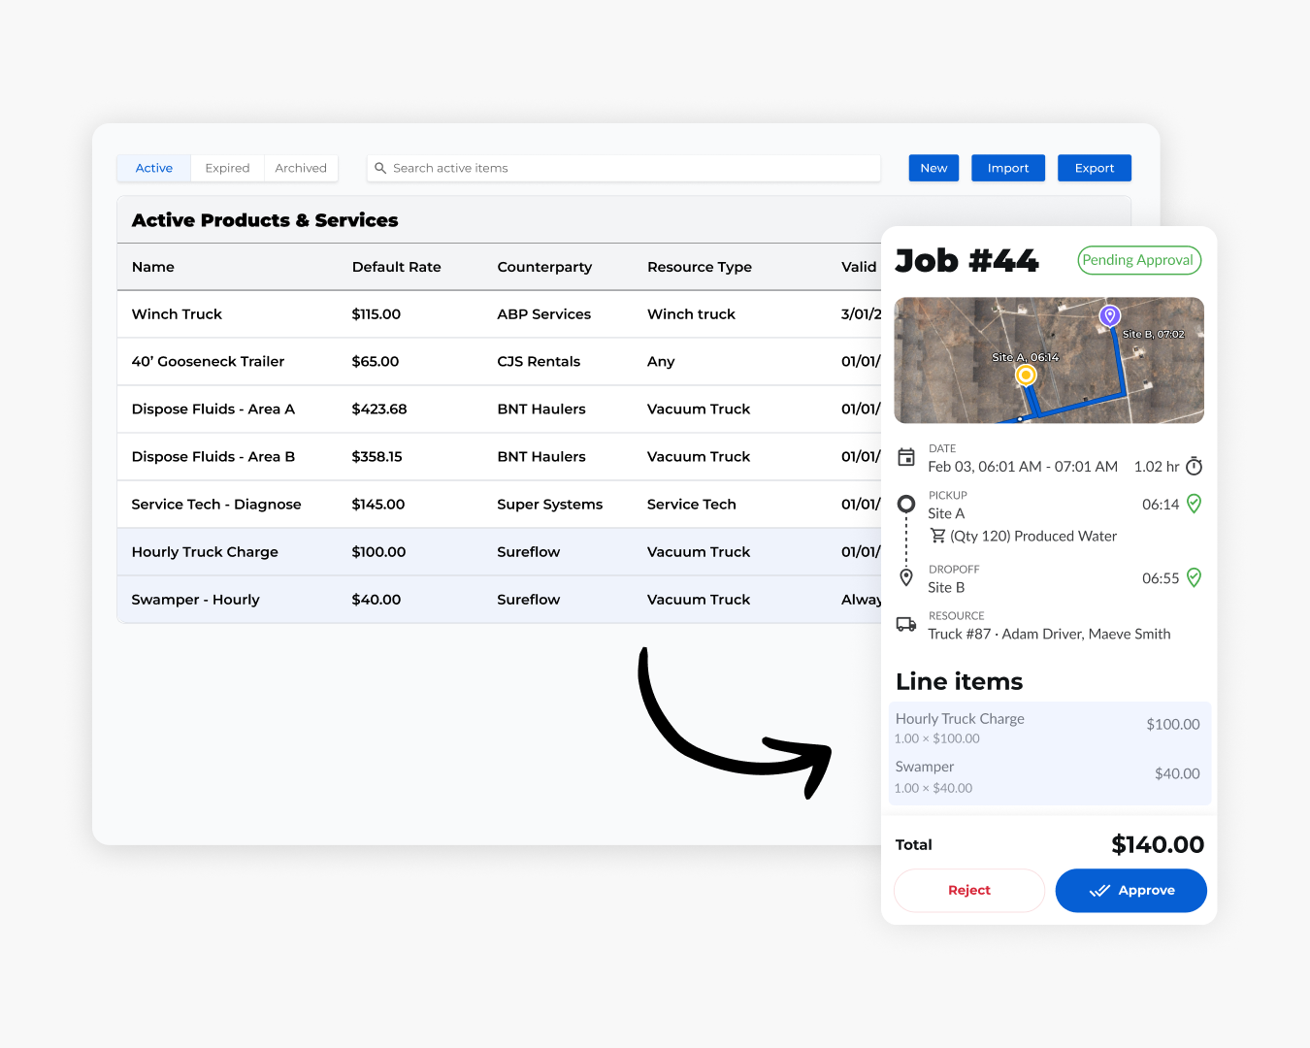Screen dimensions: 1310x1048
Task: Click ABP Services counterparty cell
Action: tap(543, 314)
